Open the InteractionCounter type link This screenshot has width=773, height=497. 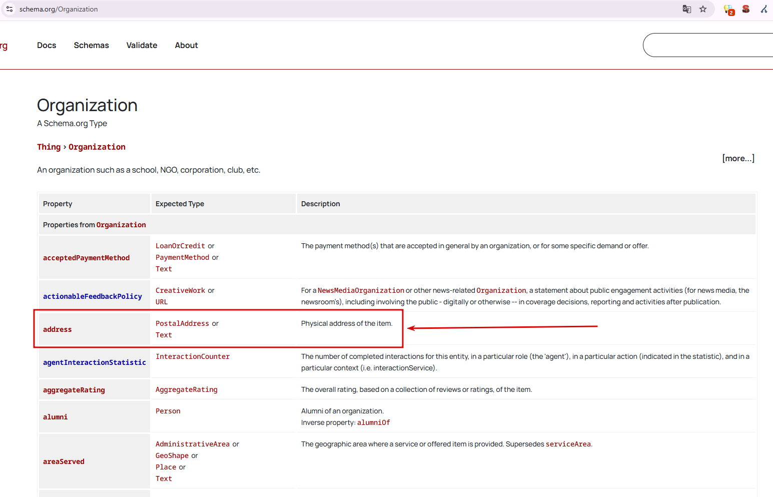click(x=193, y=356)
